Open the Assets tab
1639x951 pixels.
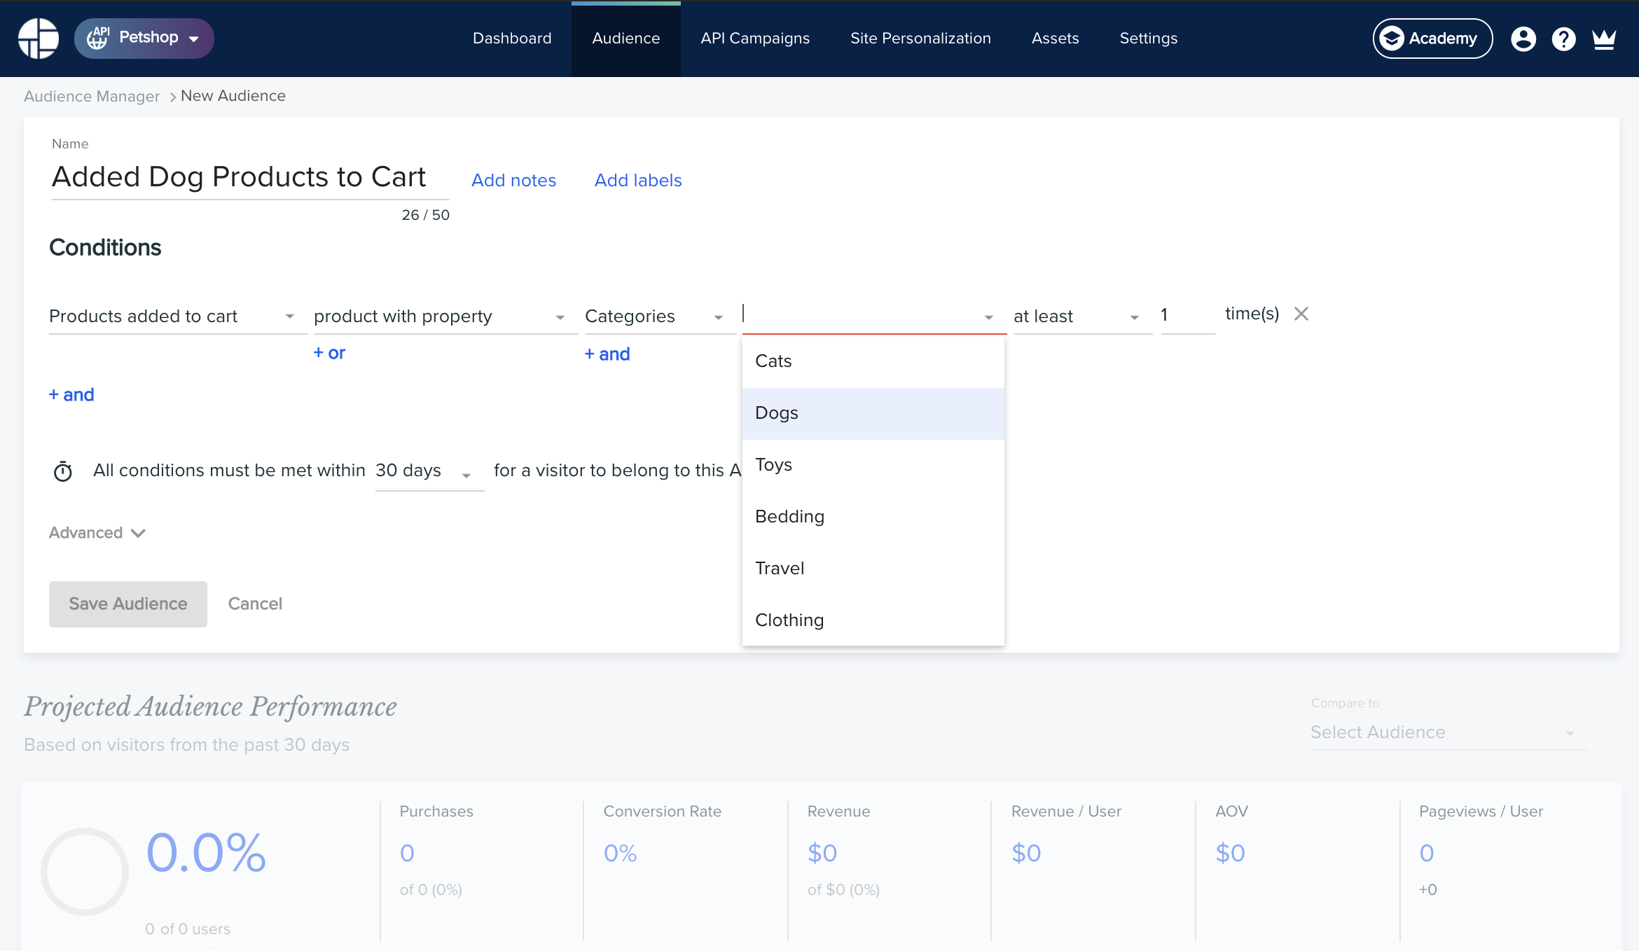tap(1055, 39)
